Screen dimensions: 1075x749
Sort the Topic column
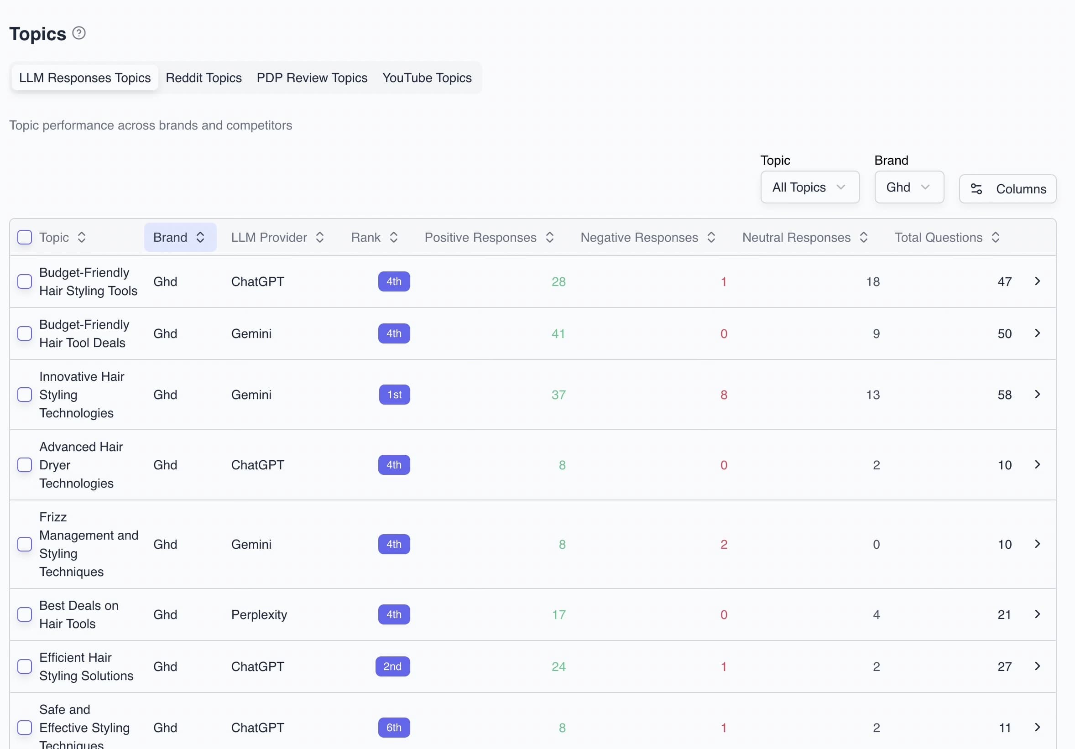[x=81, y=237]
